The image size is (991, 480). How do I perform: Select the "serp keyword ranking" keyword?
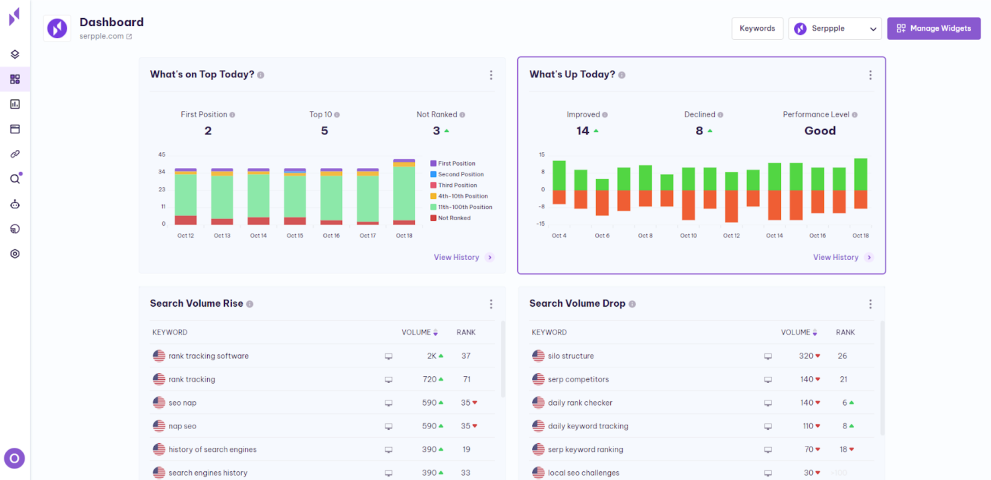click(585, 449)
